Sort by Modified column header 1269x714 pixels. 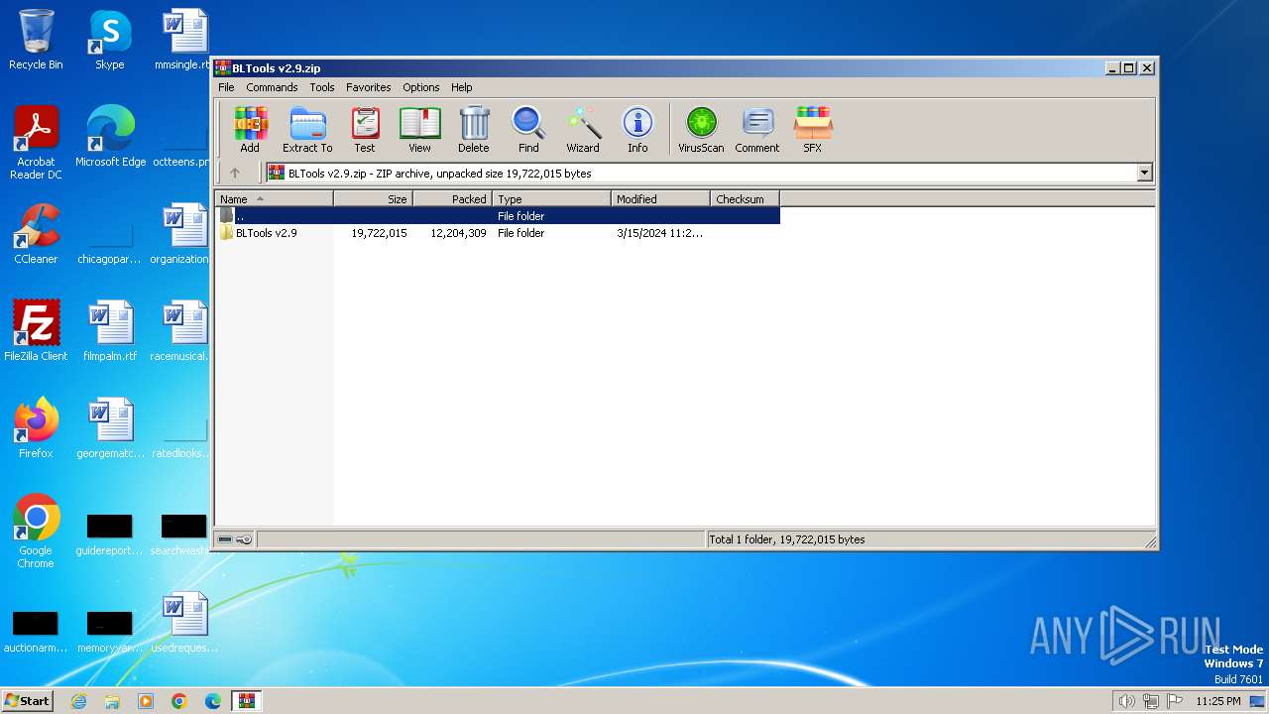click(660, 199)
